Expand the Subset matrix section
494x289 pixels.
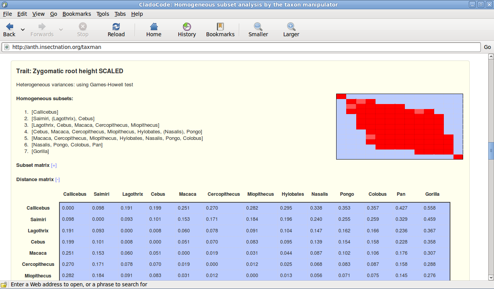(x=54, y=165)
